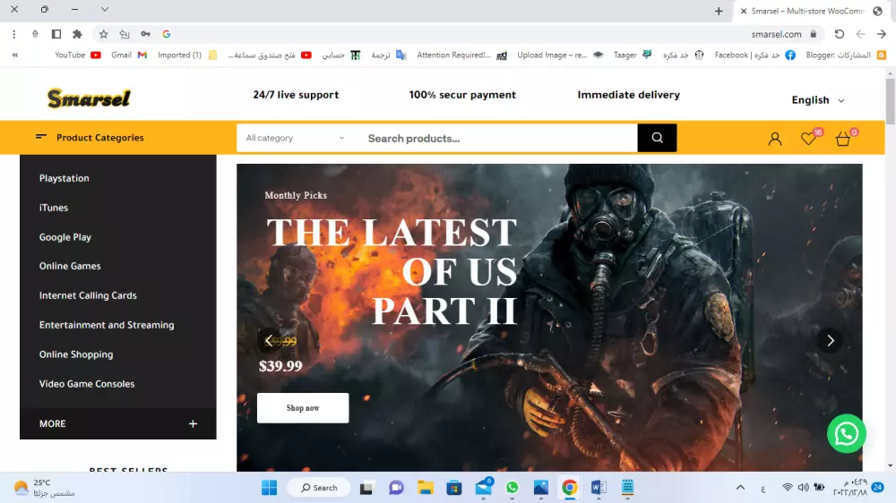Open File Explorer from taskbar
The image size is (896, 503).
[x=425, y=488]
